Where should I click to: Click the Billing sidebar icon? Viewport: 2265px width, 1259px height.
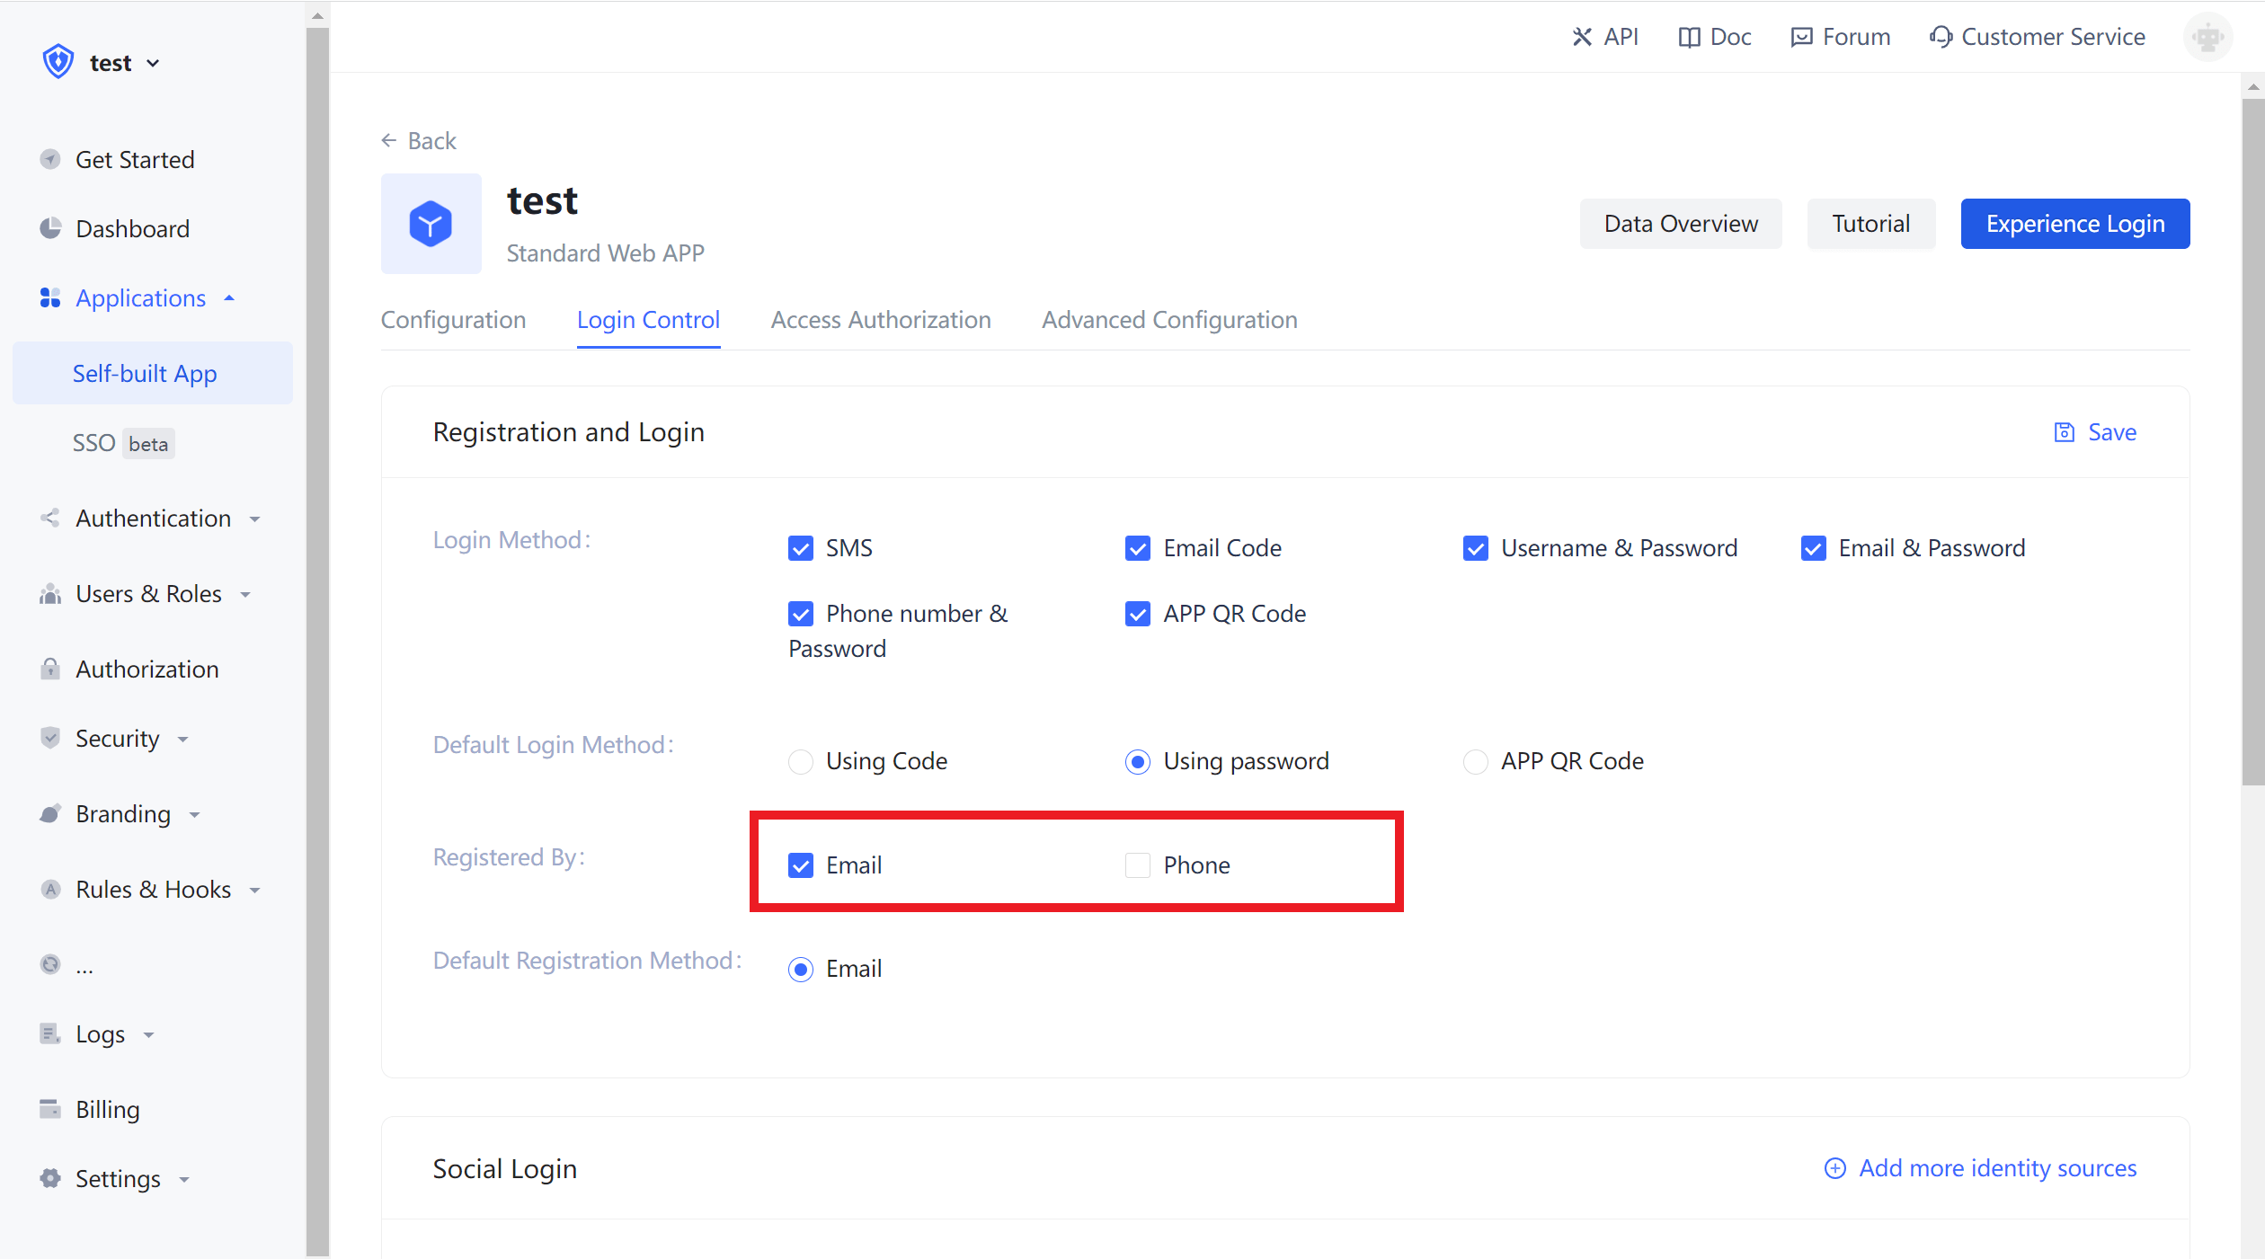point(50,1109)
